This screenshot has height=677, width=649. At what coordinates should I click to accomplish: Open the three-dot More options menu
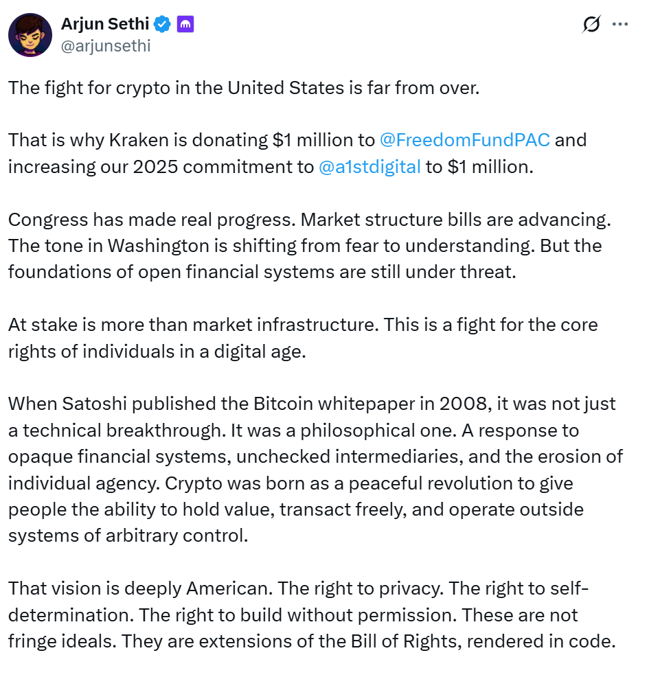click(x=620, y=25)
